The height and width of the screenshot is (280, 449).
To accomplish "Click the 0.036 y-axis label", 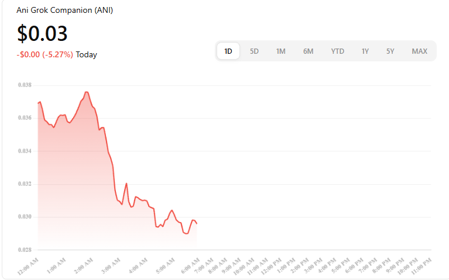I will pos(25,118).
